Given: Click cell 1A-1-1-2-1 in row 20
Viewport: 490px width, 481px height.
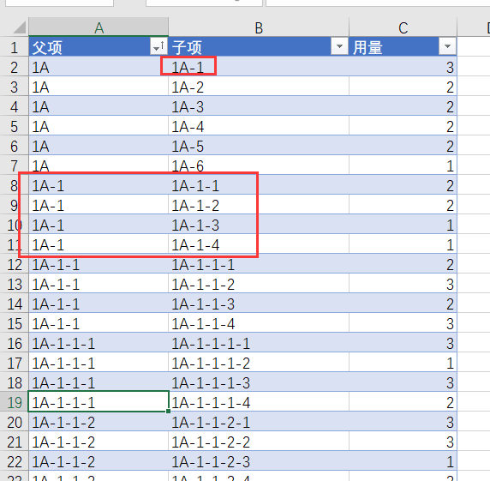Looking at the screenshot, I should [x=259, y=422].
